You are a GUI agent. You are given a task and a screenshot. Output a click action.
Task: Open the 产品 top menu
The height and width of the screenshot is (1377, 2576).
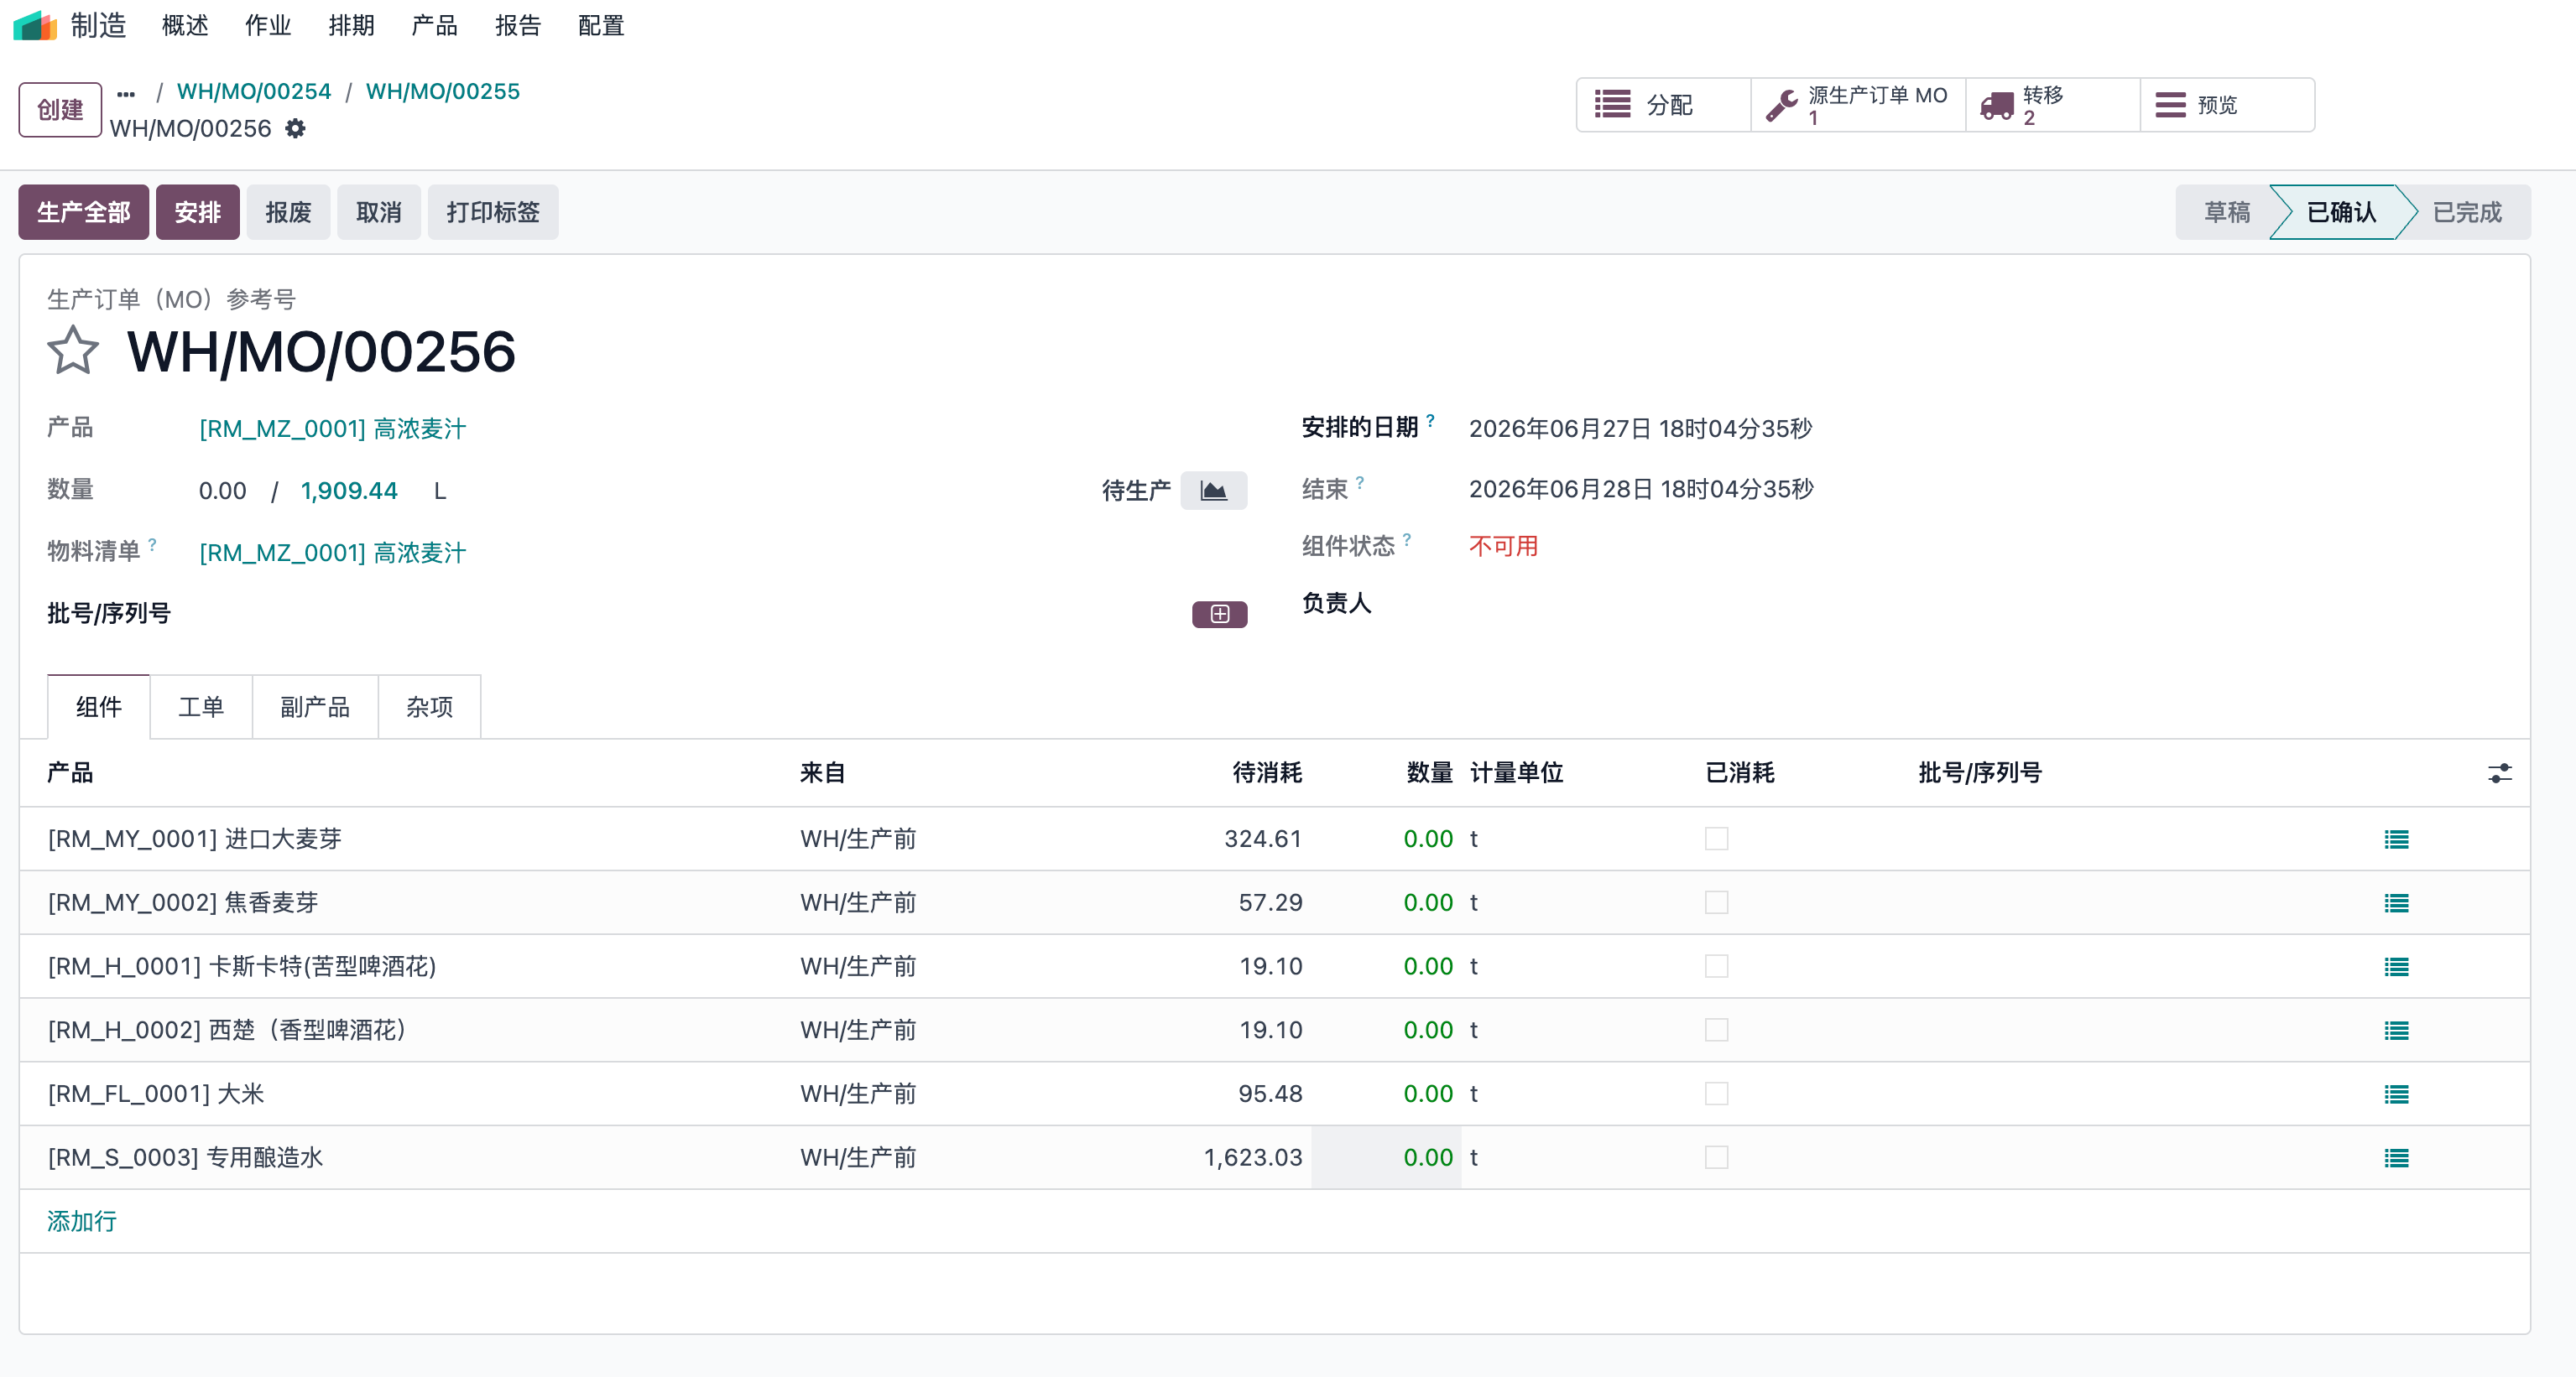pyautogui.click(x=434, y=25)
